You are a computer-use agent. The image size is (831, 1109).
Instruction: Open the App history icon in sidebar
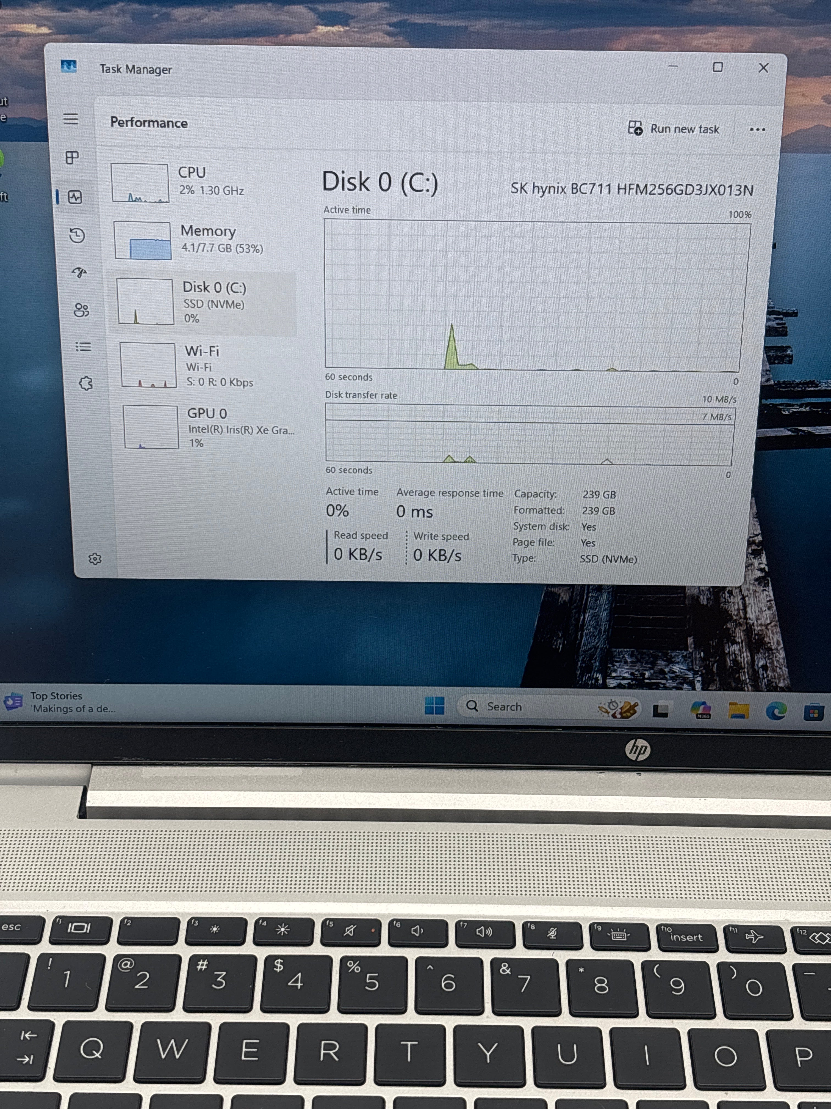click(x=77, y=235)
